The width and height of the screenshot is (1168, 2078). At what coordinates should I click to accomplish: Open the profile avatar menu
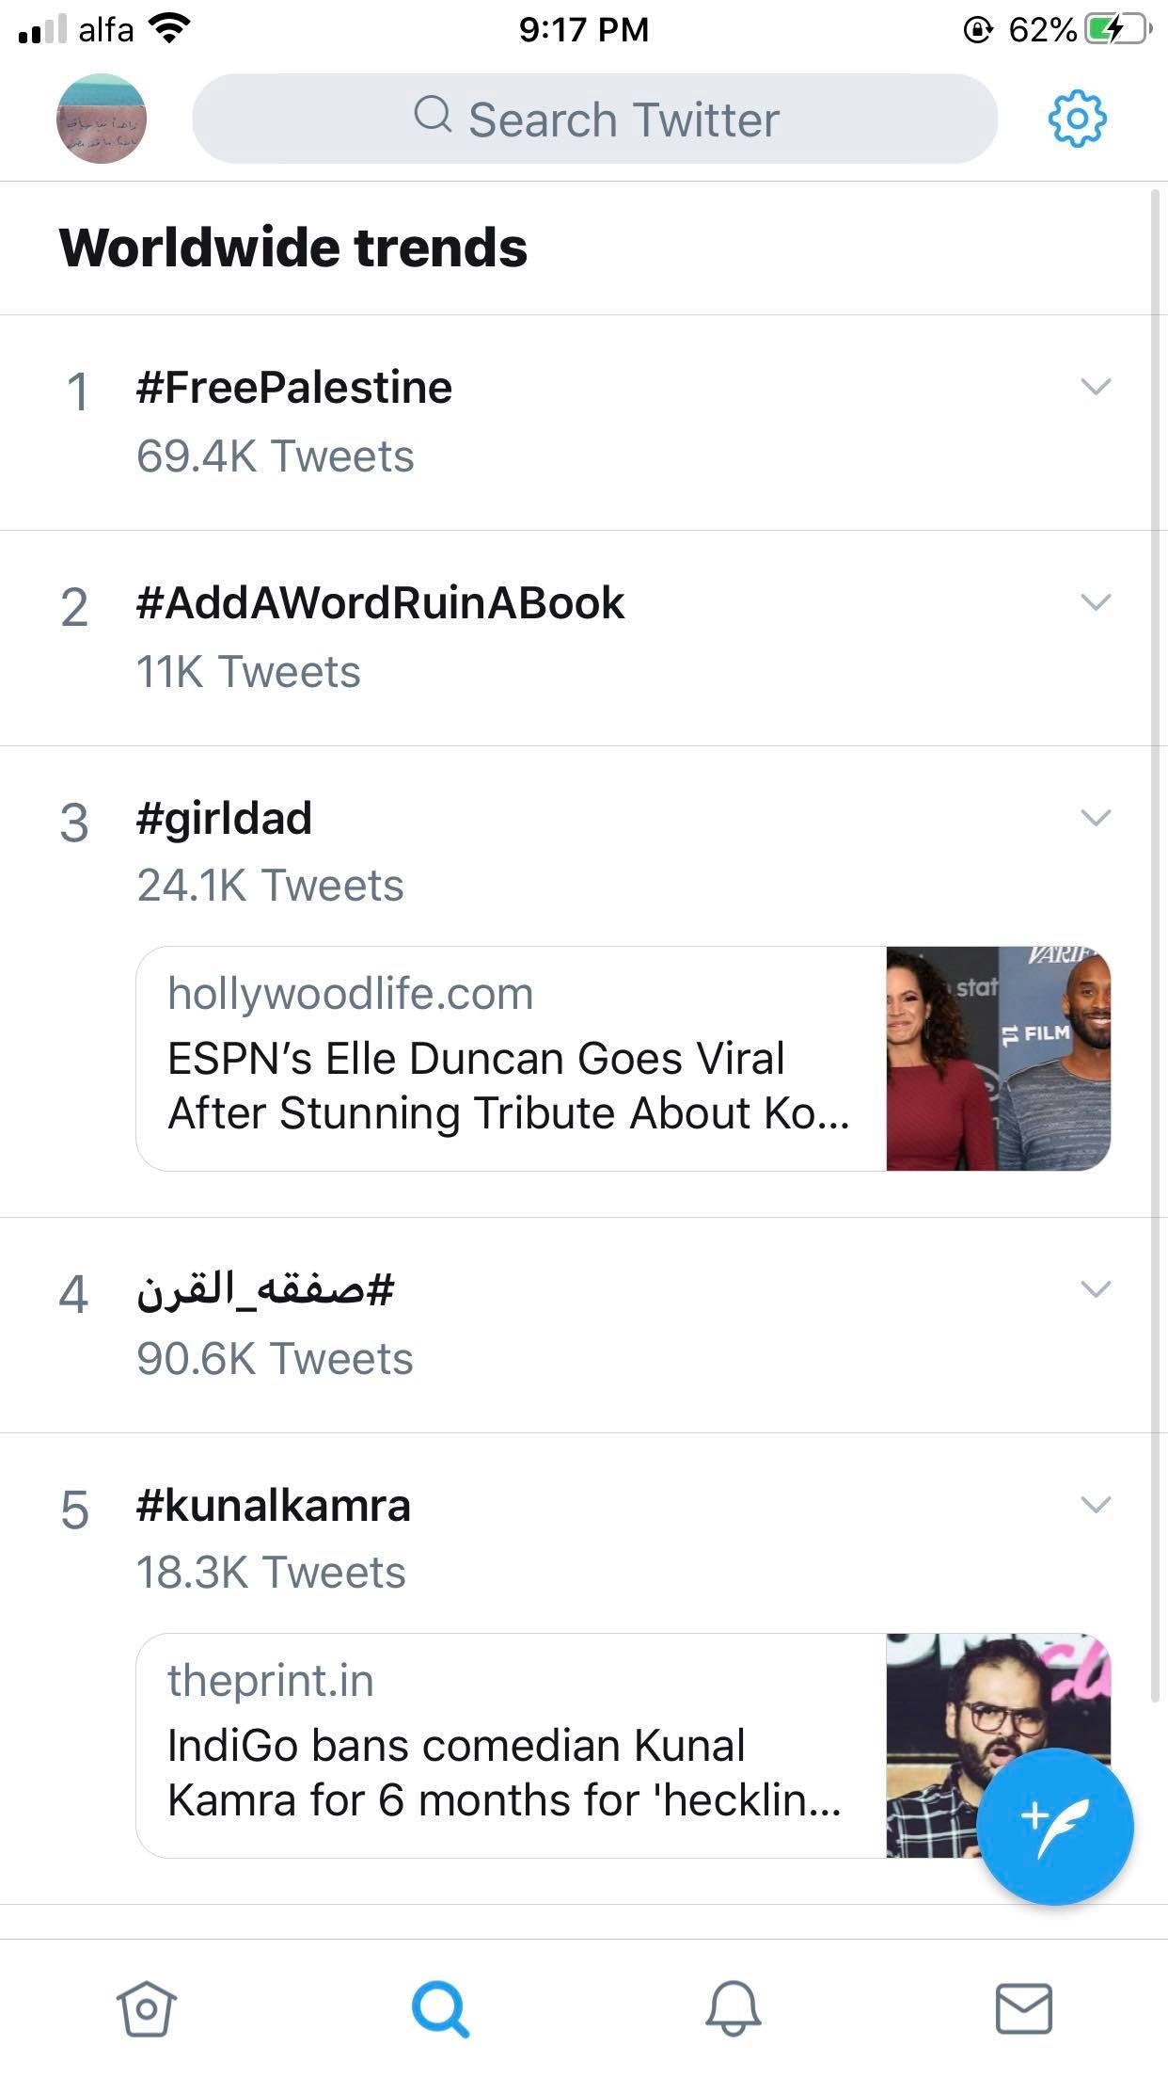(102, 119)
